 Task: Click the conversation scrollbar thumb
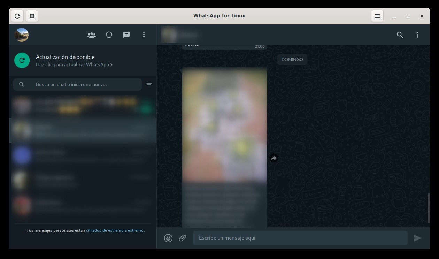point(429,208)
